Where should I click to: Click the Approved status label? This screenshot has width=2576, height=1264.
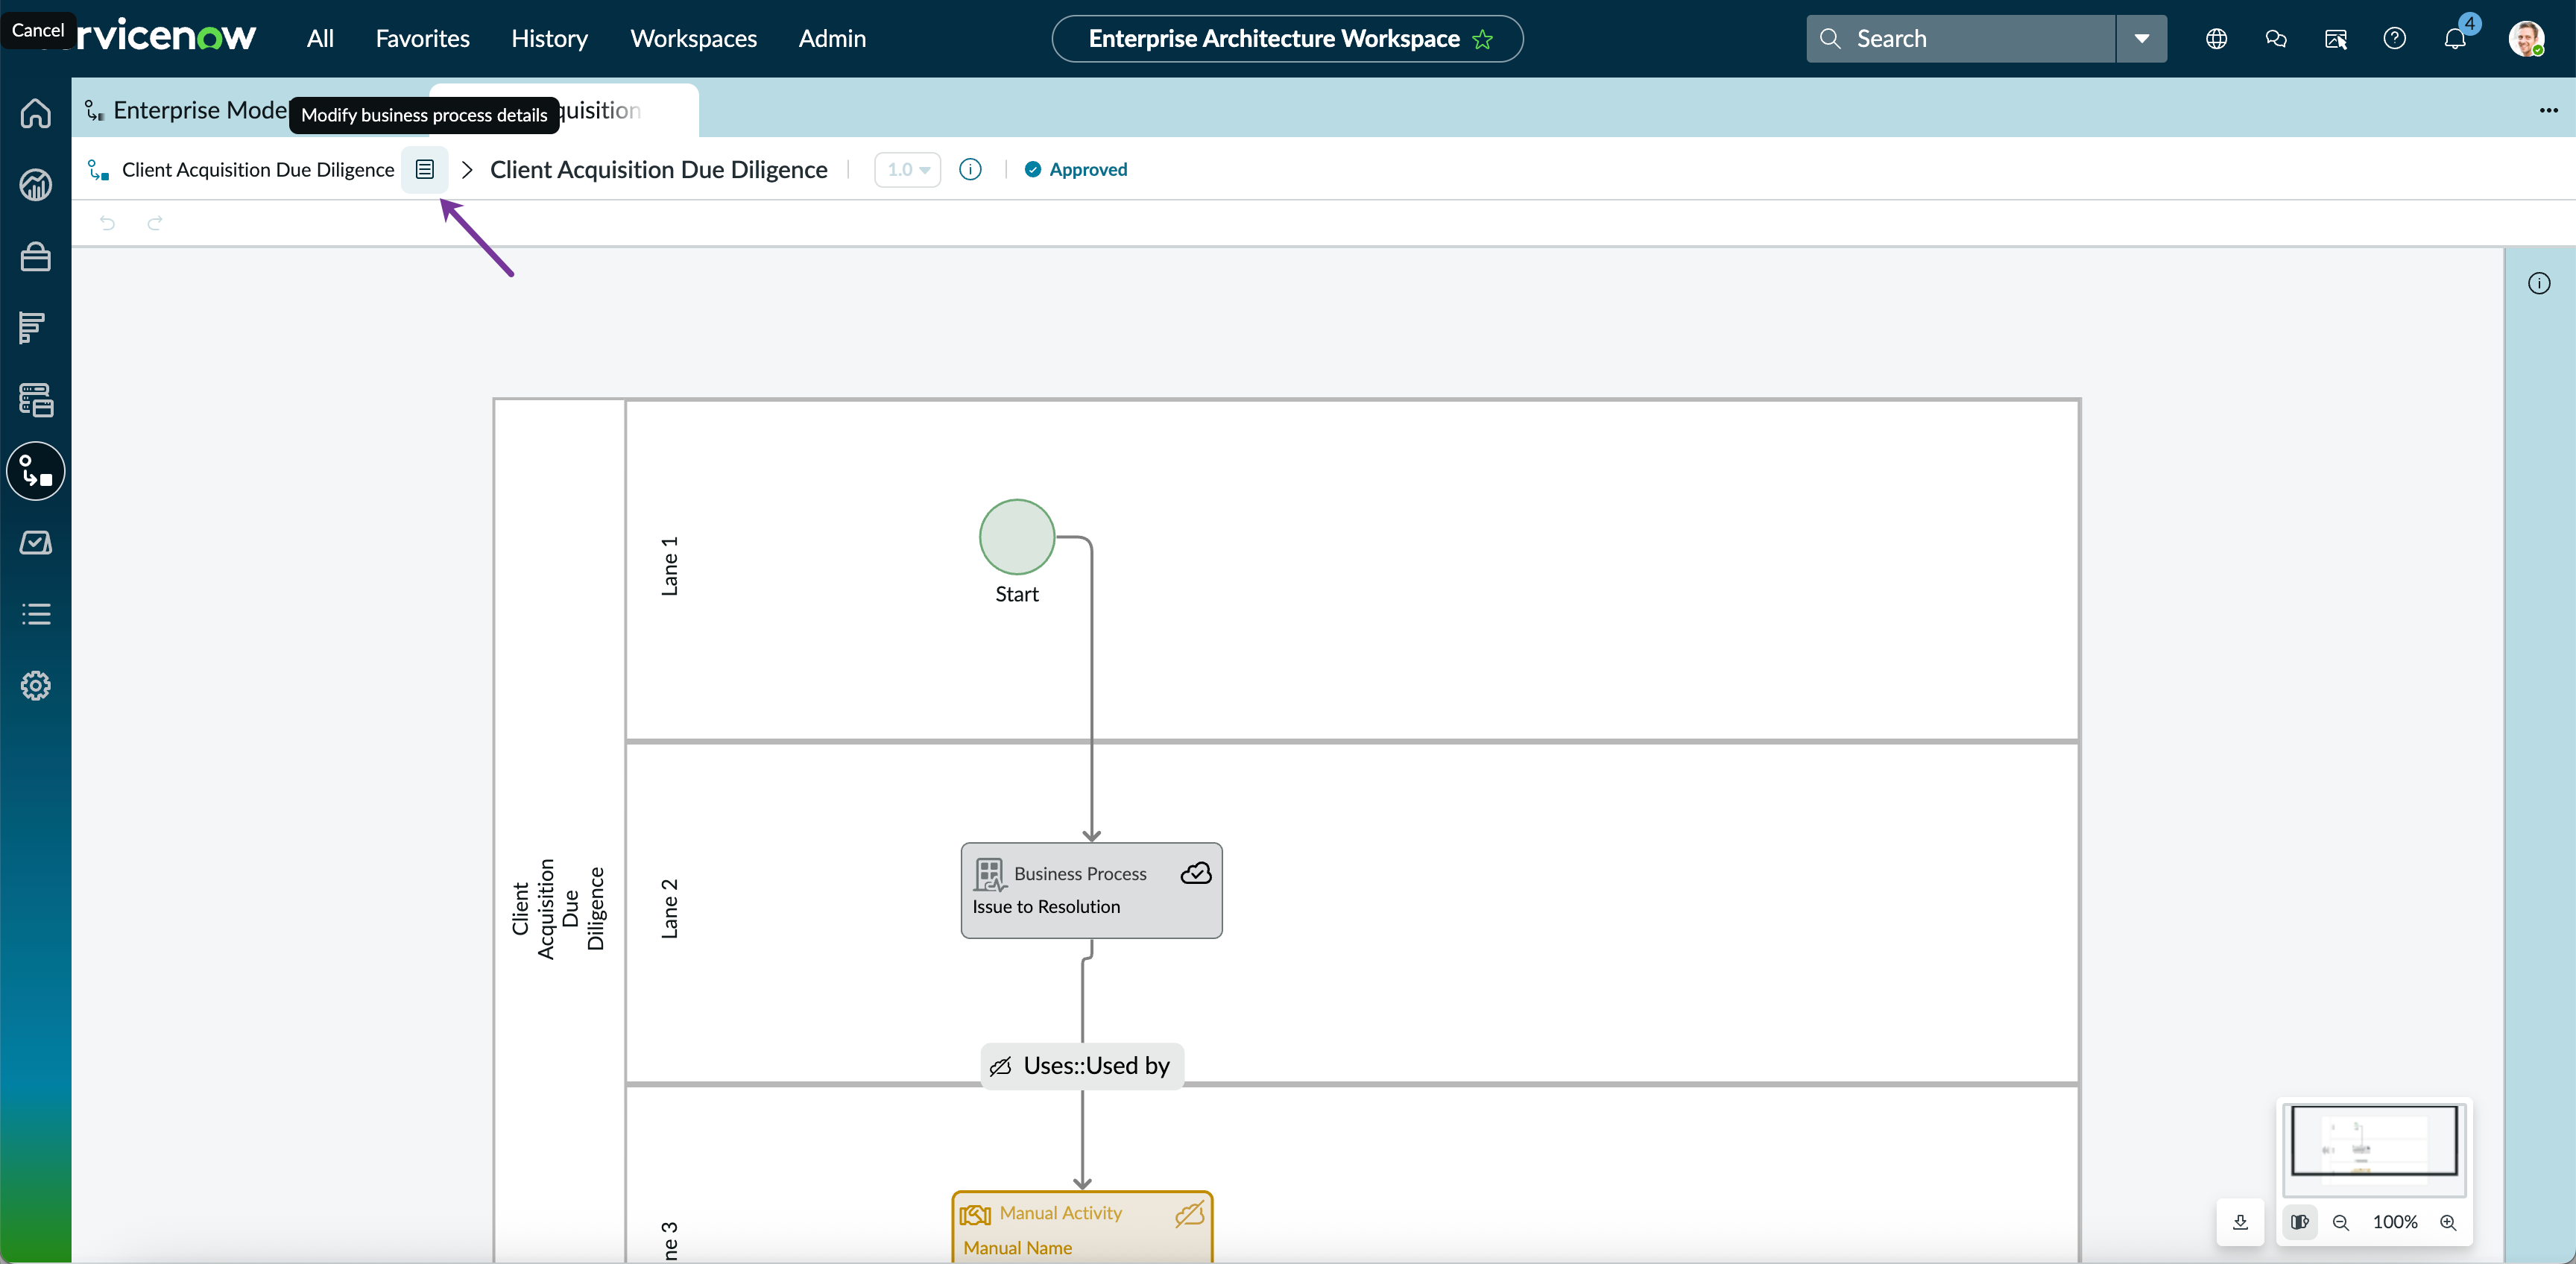pos(1076,169)
